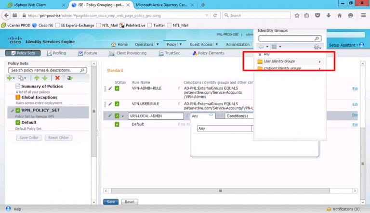This screenshot has width=370, height=213.
Task: Switch to the TrustSec tab
Action: click(x=169, y=53)
